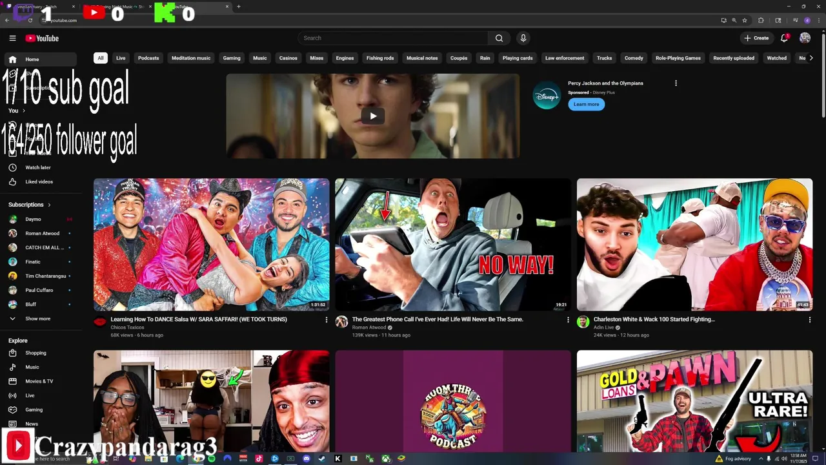Open more options for Charleston White video

pyautogui.click(x=809, y=320)
